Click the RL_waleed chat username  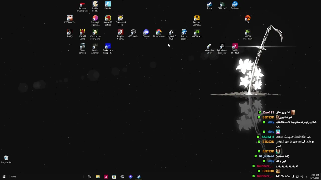click(x=267, y=156)
